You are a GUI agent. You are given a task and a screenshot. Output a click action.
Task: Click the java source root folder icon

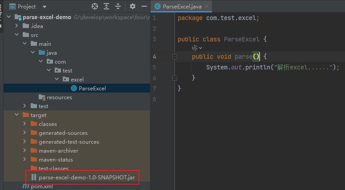tap(42, 53)
